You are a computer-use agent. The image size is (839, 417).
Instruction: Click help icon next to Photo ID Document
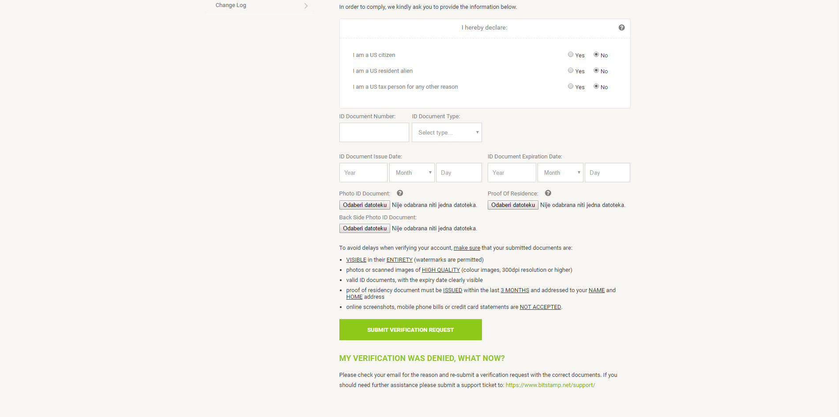pos(400,193)
